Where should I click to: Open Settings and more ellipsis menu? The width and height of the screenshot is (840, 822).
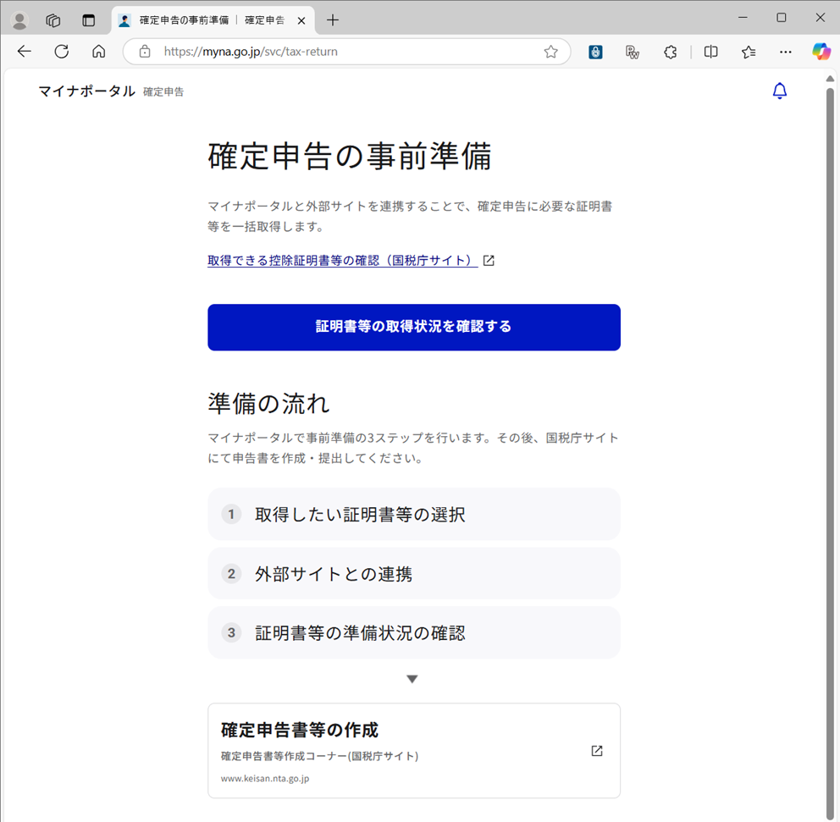pyautogui.click(x=785, y=52)
